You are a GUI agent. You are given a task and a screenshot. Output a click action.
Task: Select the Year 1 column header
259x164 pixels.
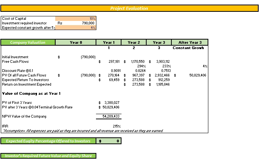109,42
